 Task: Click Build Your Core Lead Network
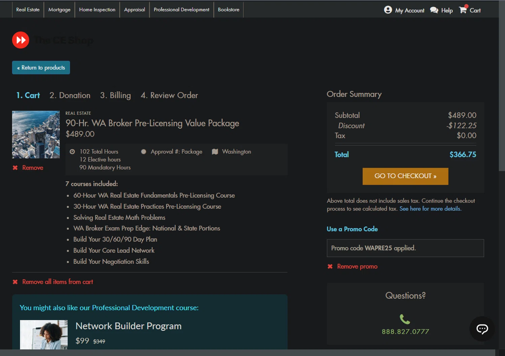114,250
